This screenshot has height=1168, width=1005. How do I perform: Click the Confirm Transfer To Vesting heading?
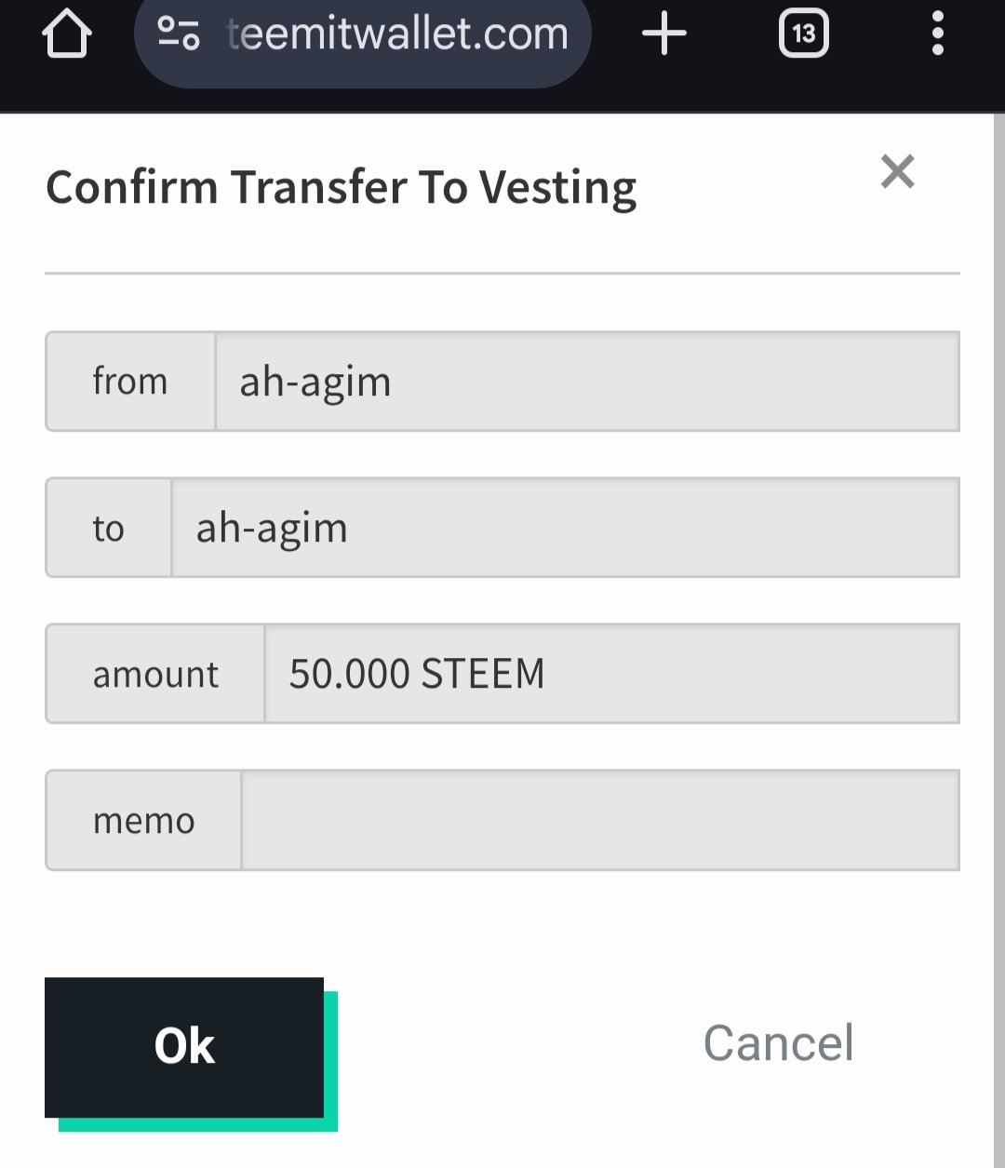(342, 188)
